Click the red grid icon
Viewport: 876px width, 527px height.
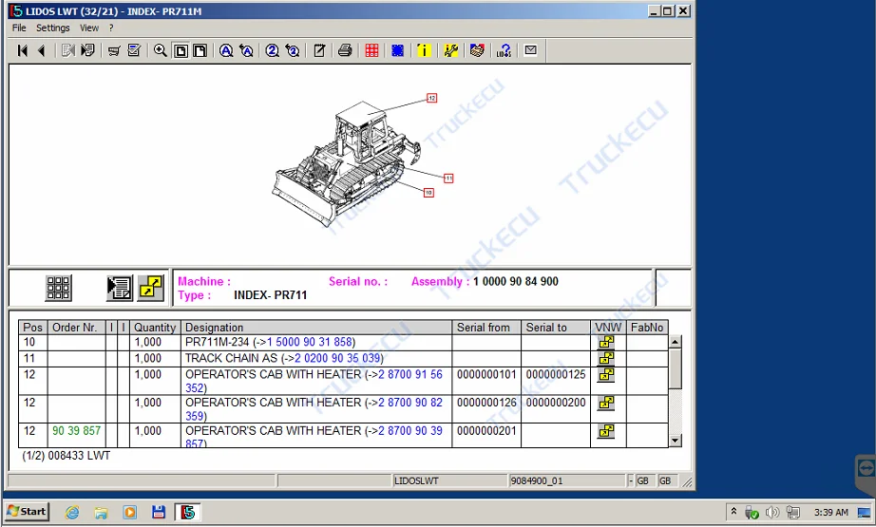(x=371, y=51)
